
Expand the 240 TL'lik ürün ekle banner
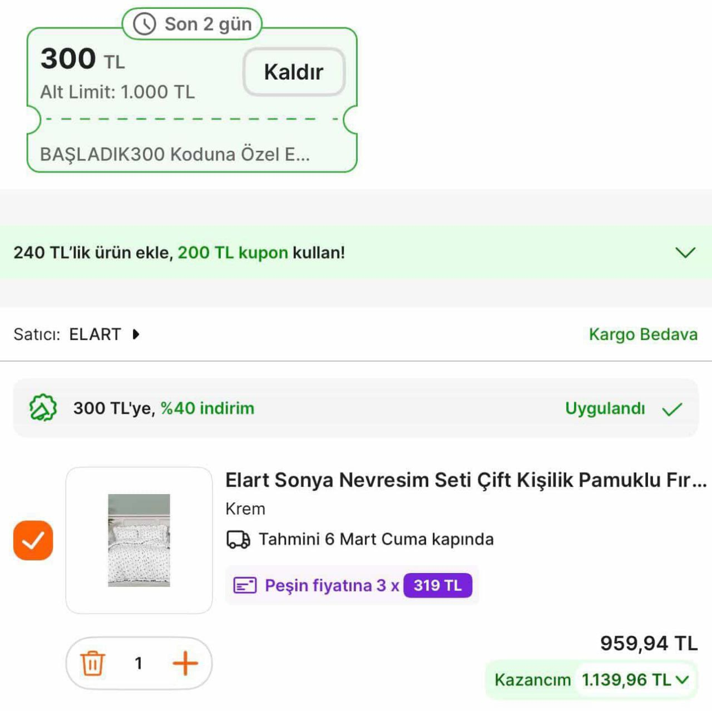pos(685,253)
